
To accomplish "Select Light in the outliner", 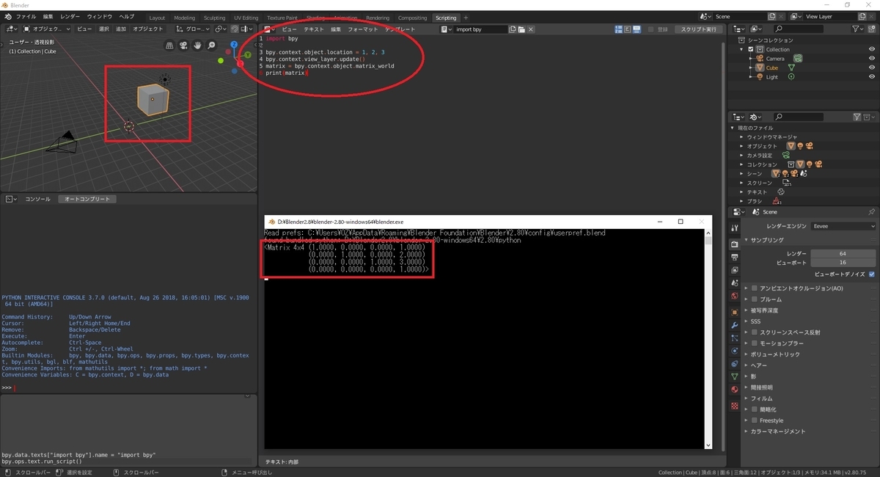I will (771, 77).
